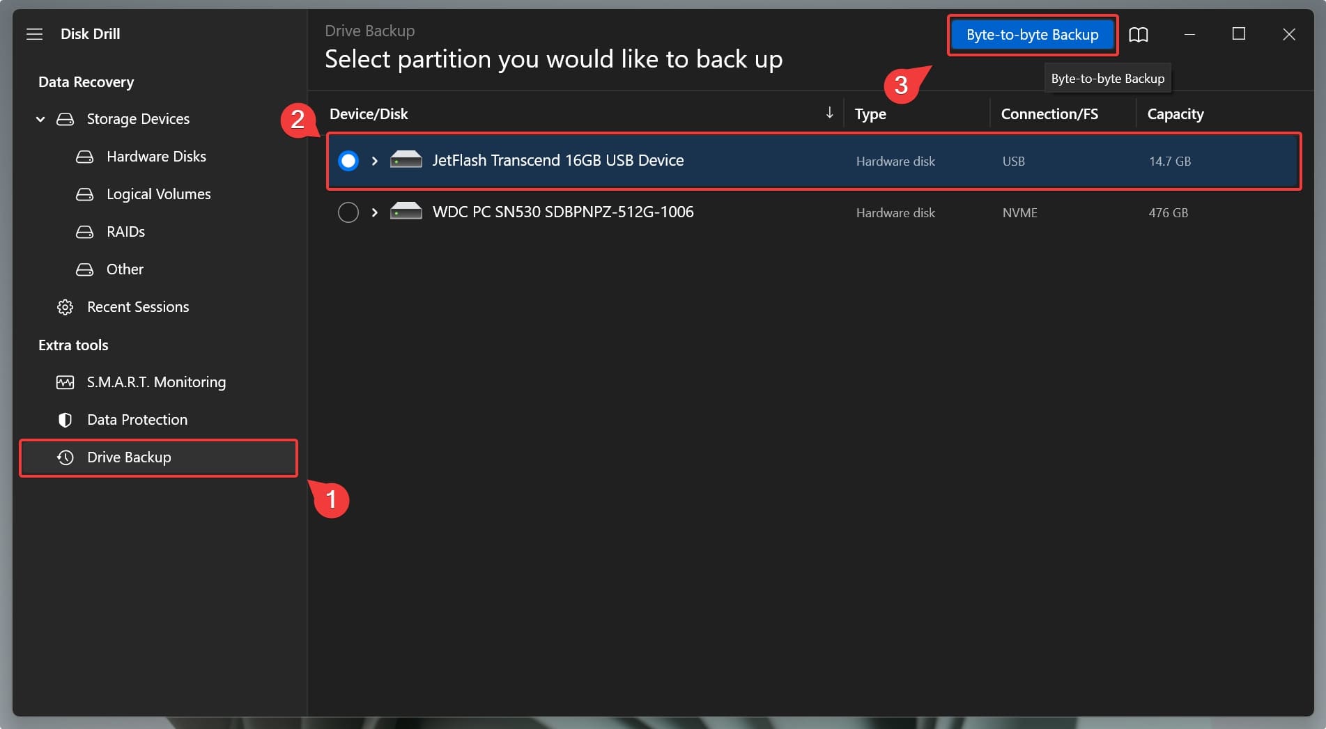Screen dimensions: 1326x729
Task: Click the Other disk icon
Action: (x=84, y=269)
